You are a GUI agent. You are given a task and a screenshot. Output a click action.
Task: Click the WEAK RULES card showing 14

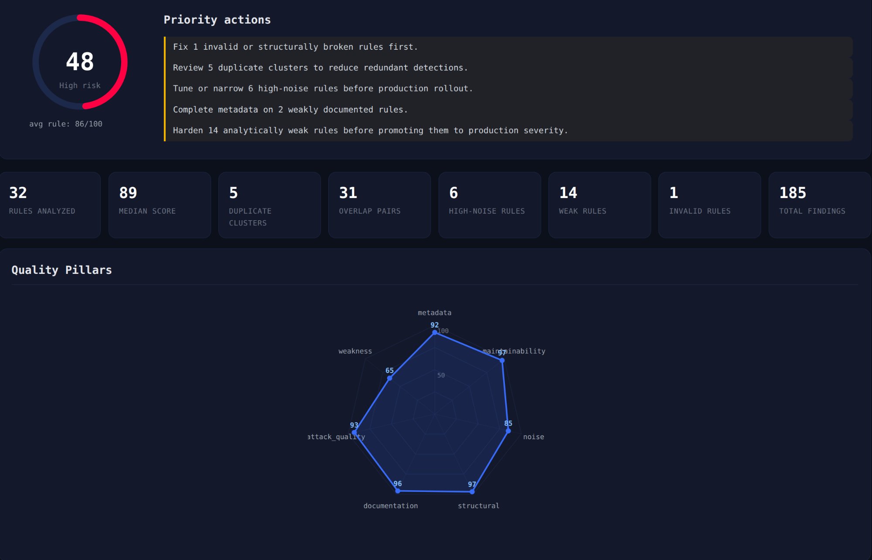[x=599, y=204]
